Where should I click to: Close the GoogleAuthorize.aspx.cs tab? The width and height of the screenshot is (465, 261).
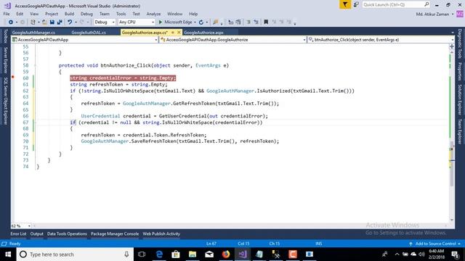(x=179, y=32)
